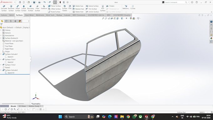This screenshot has height=120, width=213.
Task: Open WhatsApp from the taskbar
Action: click(x=134, y=117)
